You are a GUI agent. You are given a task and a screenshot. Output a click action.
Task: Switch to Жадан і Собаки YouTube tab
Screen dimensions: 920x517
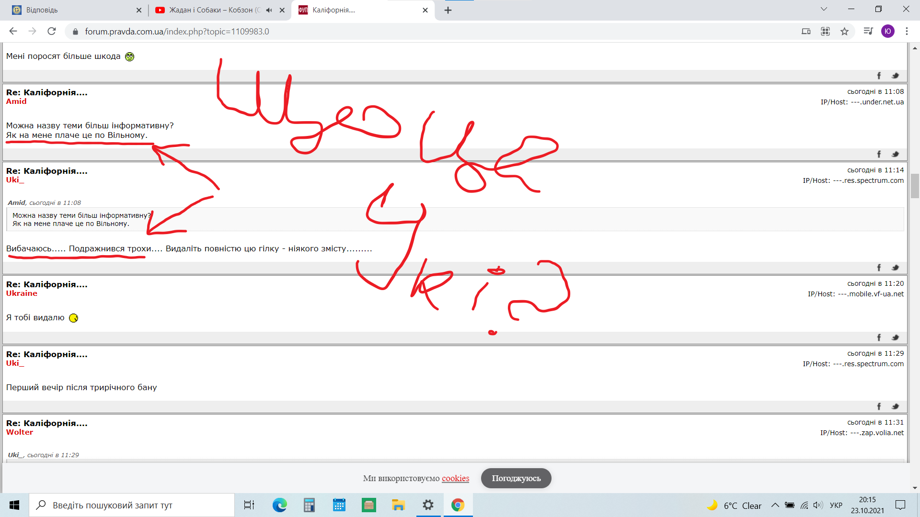click(211, 10)
